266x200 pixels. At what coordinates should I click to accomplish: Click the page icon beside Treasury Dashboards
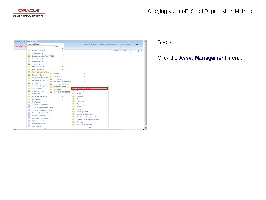29,105
